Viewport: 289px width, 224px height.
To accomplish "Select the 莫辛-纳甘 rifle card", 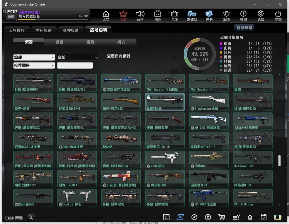I will point(33,102).
